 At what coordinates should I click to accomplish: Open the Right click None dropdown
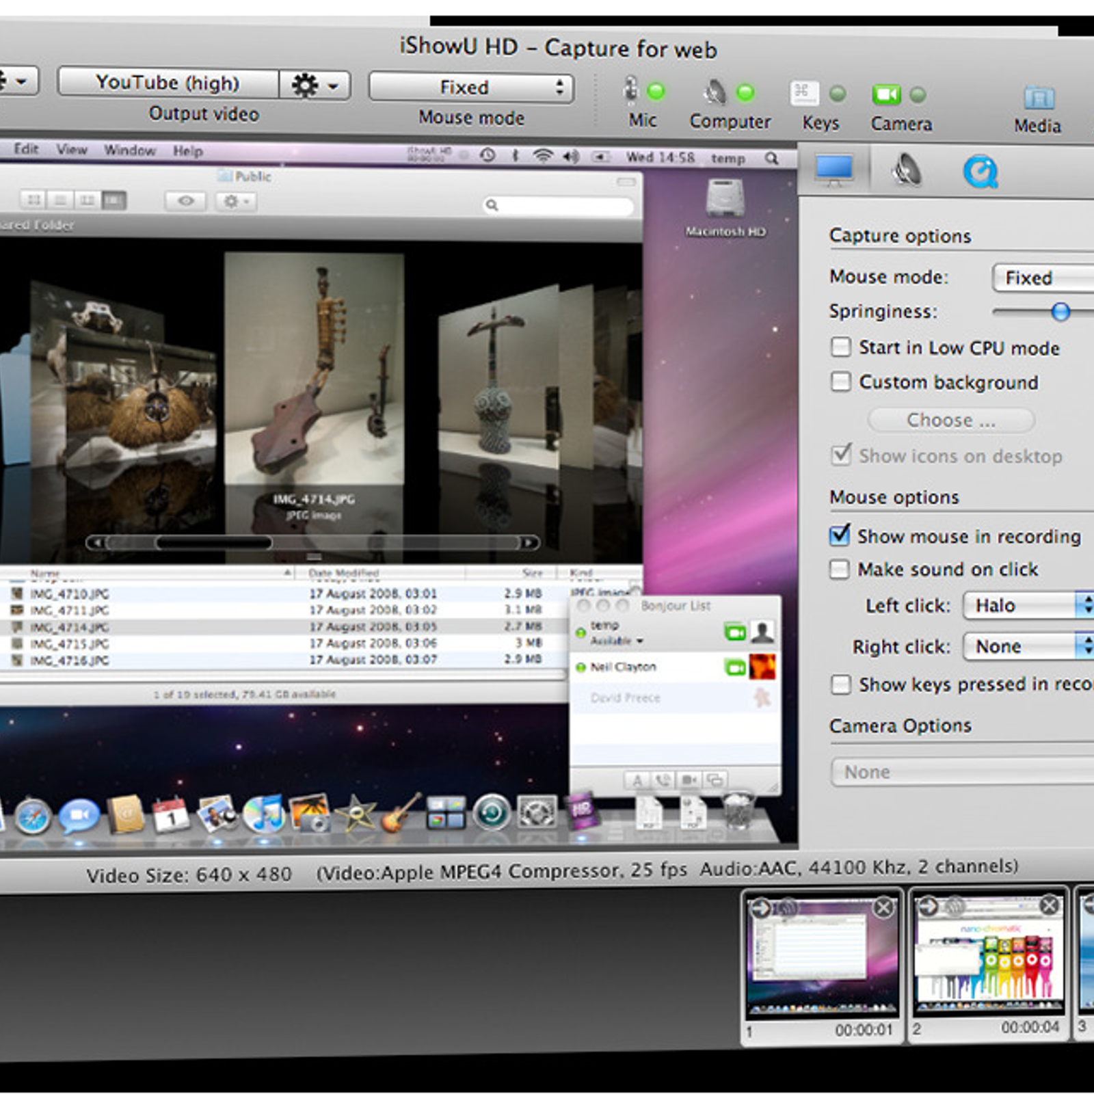(1028, 646)
